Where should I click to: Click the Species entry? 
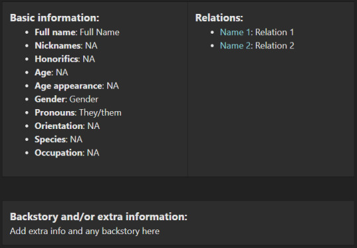tap(59, 140)
